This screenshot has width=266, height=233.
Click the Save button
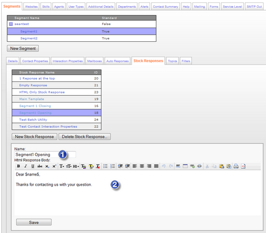click(x=34, y=222)
